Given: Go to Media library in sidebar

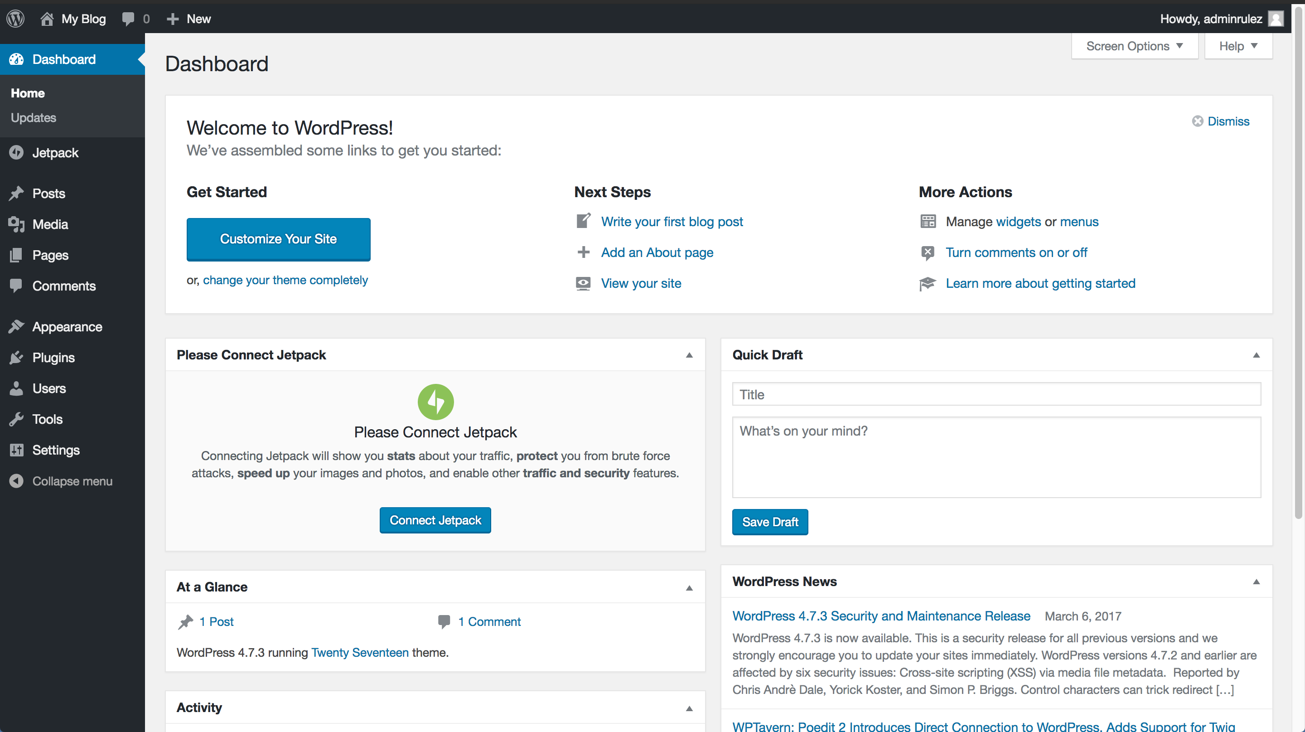Looking at the screenshot, I should click(x=50, y=224).
